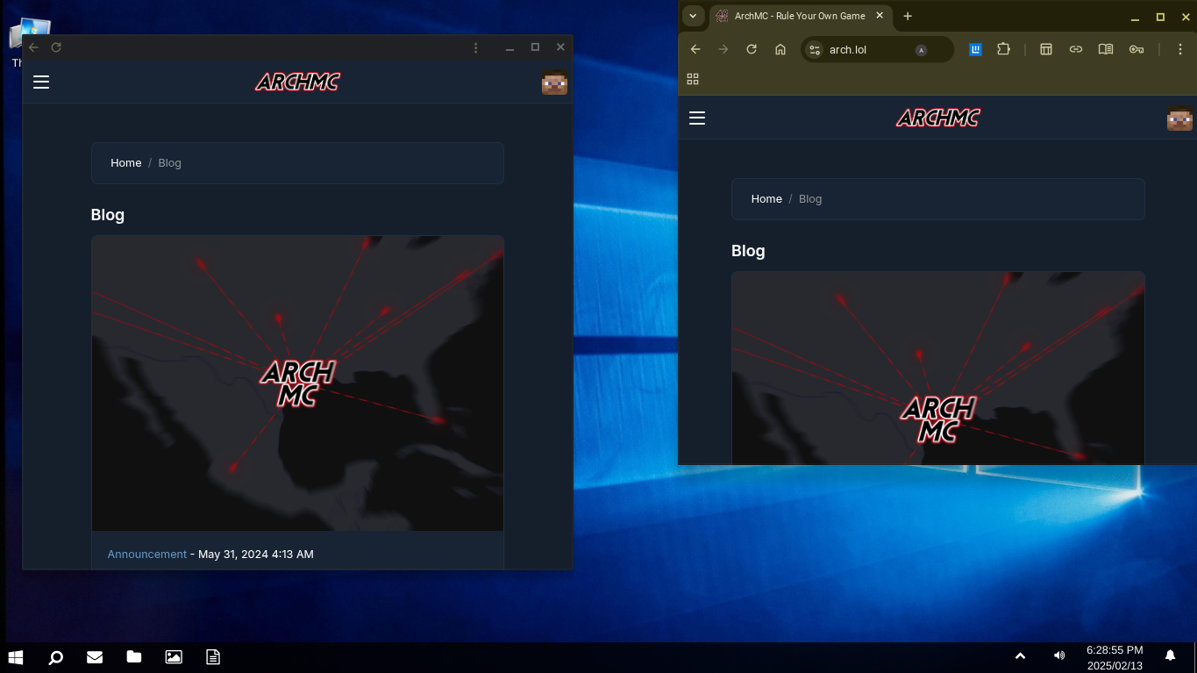
Task: Open the Photos taskbar icon
Action: click(x=174, y=656)
